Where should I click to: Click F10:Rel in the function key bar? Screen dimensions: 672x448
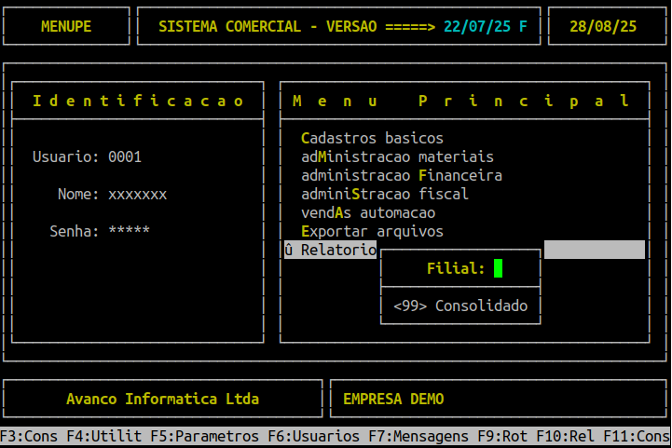[x=566, y=437]
